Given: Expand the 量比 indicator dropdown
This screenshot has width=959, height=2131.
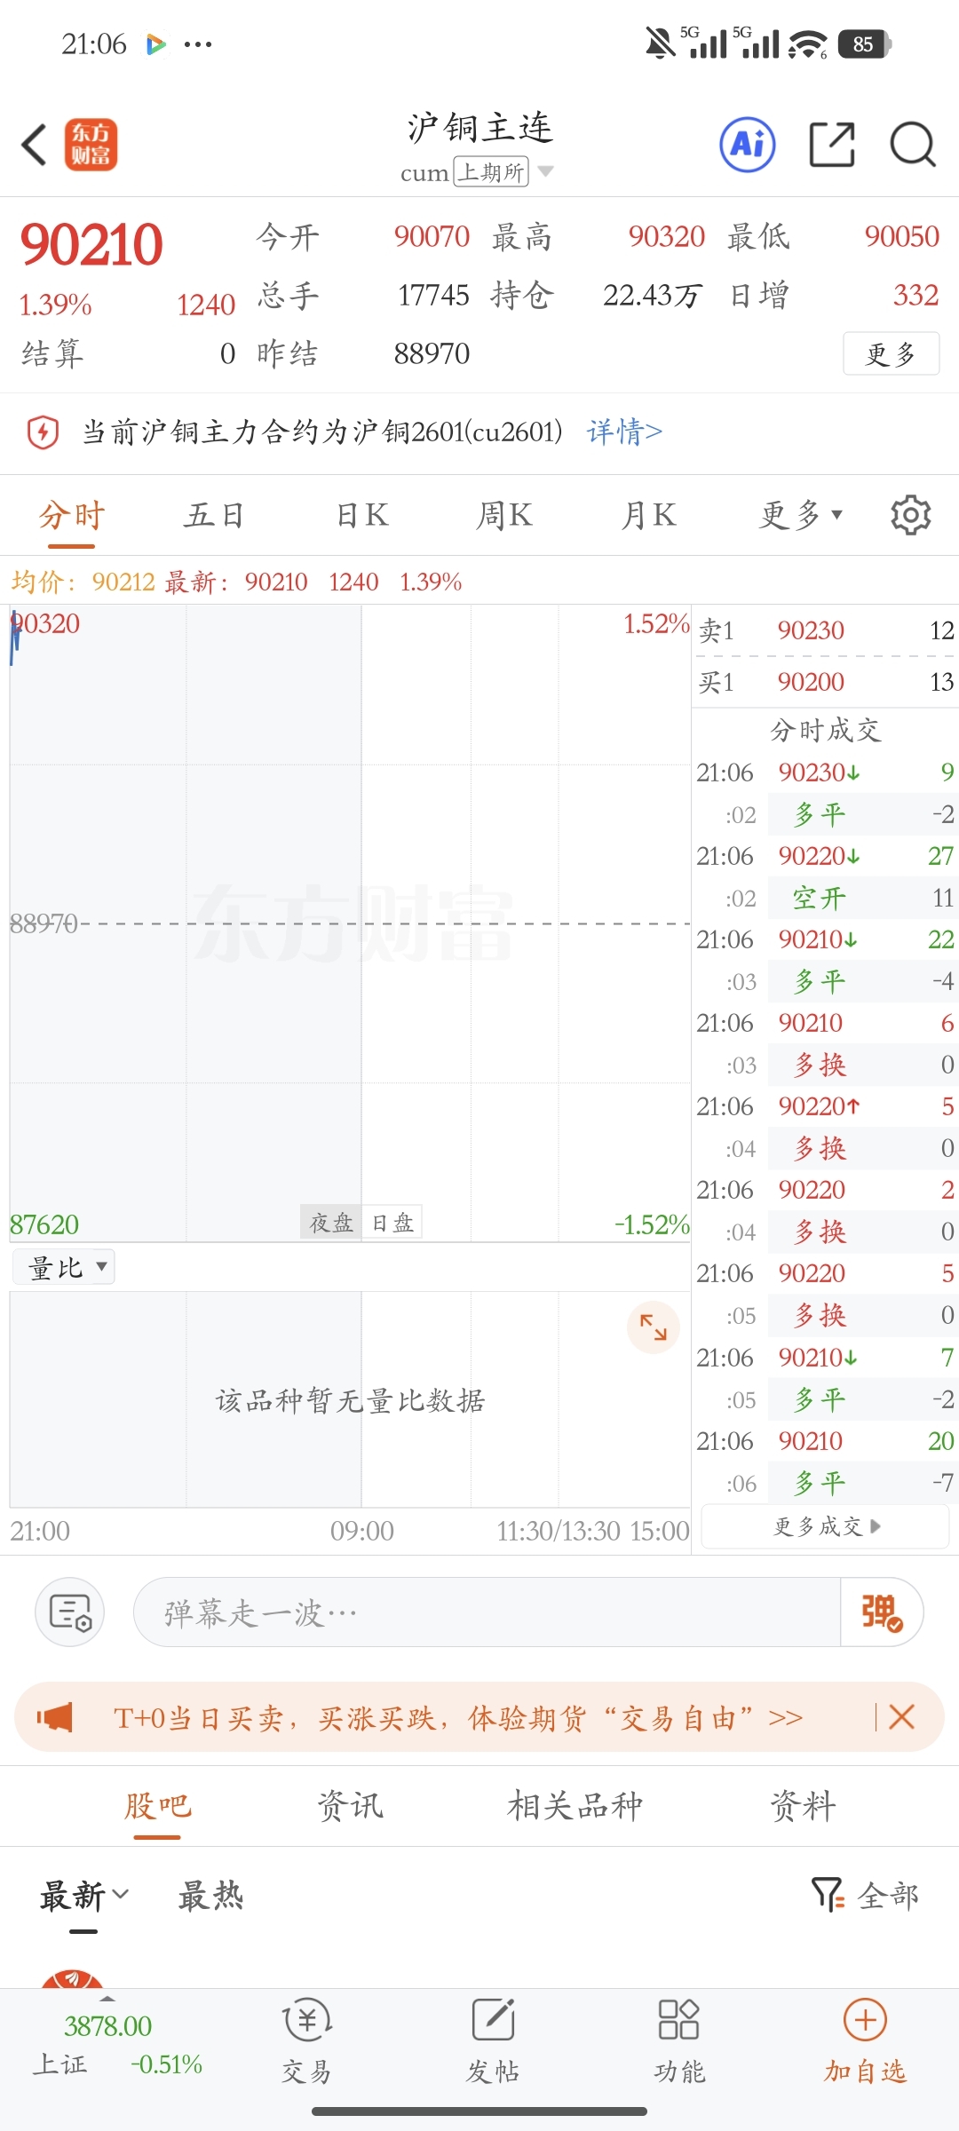Looking at the screenshot, I should (64, 1267).
